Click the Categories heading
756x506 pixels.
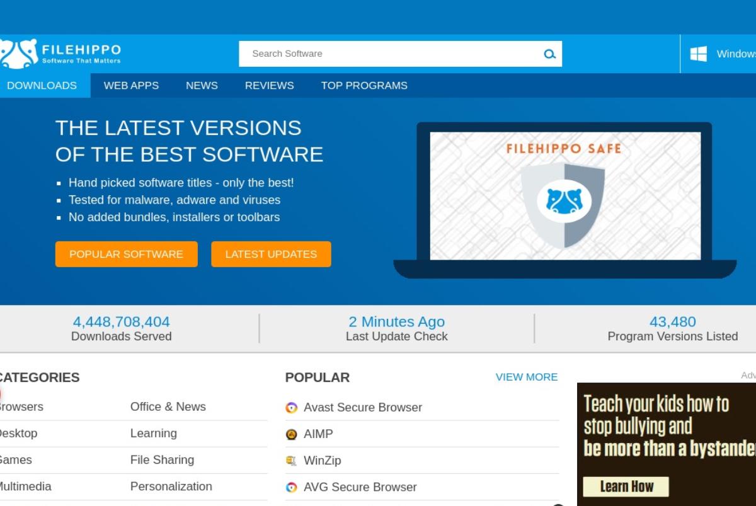(39, 377)
